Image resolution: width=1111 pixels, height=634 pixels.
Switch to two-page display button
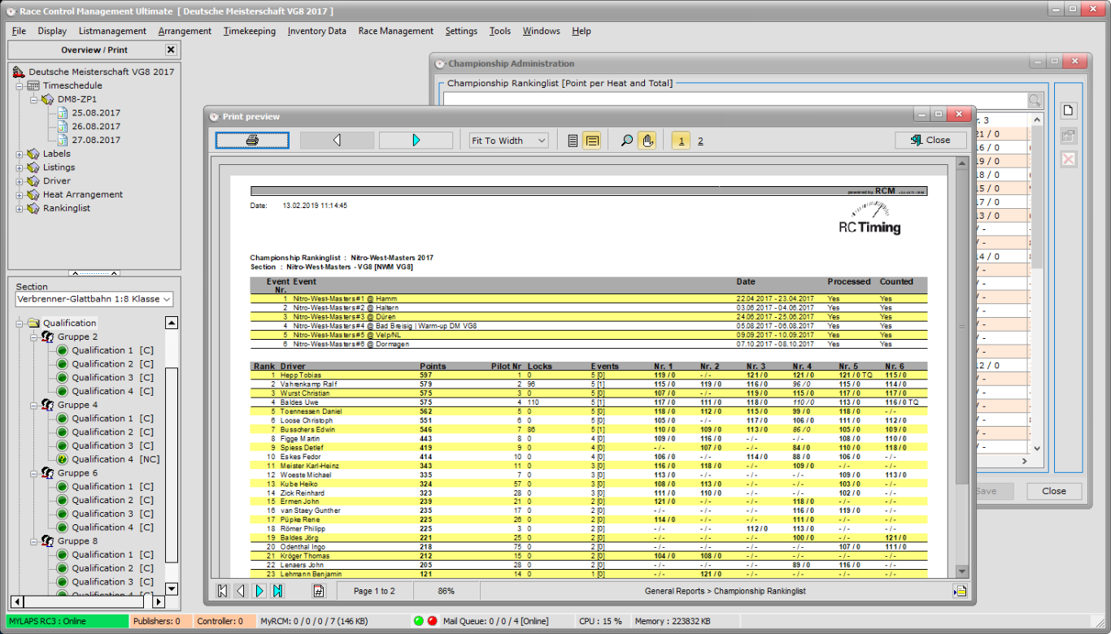(700, 141)
